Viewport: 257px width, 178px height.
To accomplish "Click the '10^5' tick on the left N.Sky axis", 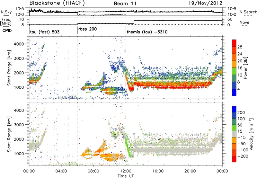I will coord(20,9).
